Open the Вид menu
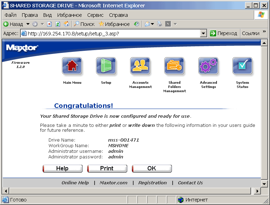270x205 pixels. (x=47, y=15)
